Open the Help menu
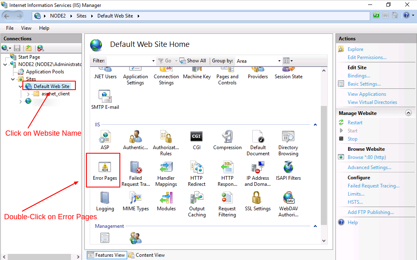The height and width of the screenshot is (260, 417). [x=44, y=28]
